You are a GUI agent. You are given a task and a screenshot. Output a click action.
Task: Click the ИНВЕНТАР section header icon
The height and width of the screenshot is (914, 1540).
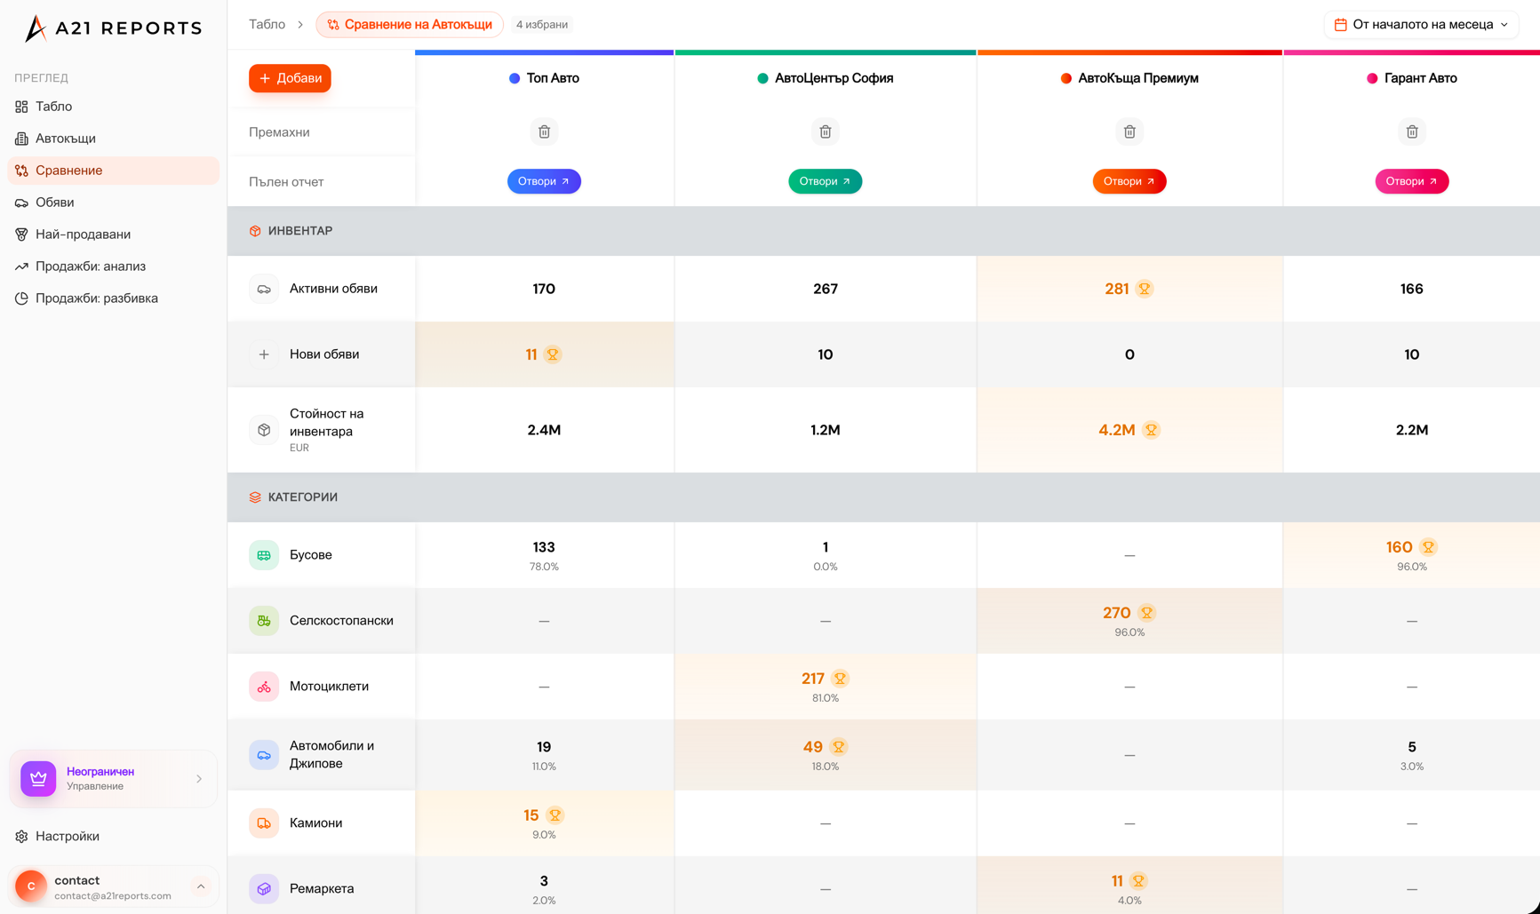click(254, 230)
